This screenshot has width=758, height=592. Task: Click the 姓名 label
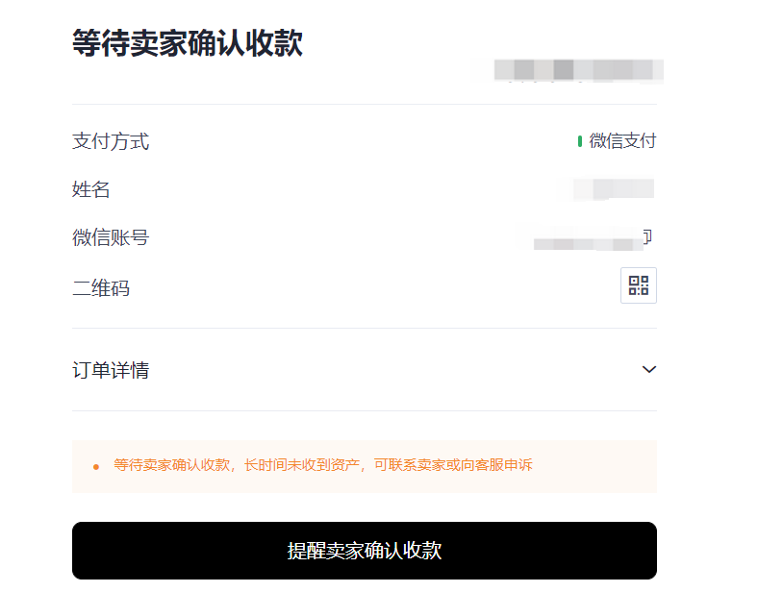(x=91, y=189)
